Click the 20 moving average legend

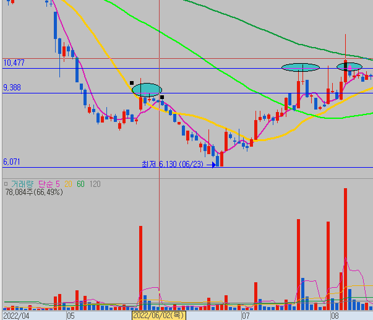pos(68,184)
